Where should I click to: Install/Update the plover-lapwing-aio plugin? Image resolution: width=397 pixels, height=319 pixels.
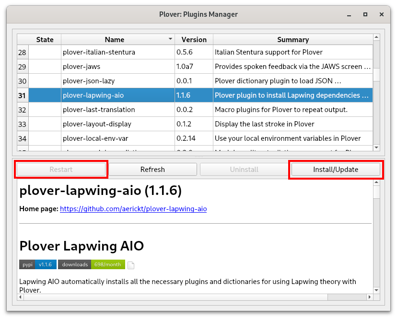(x=336, y=169)
